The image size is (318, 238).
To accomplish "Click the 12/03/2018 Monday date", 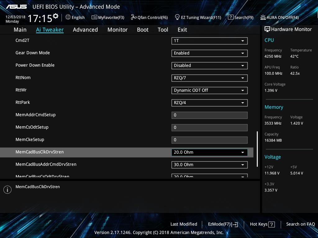I will (16, 19).
